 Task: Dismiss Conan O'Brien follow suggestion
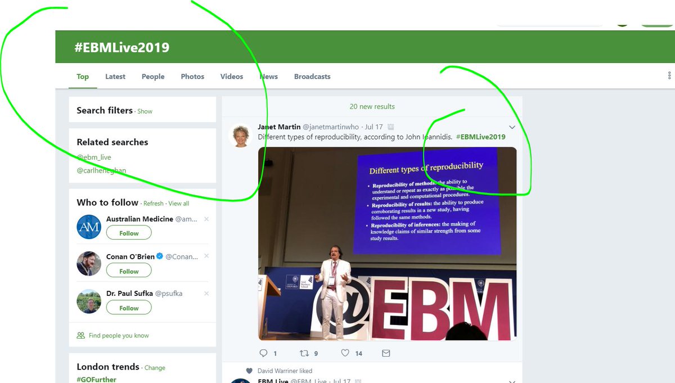click(x=206, y=256)
